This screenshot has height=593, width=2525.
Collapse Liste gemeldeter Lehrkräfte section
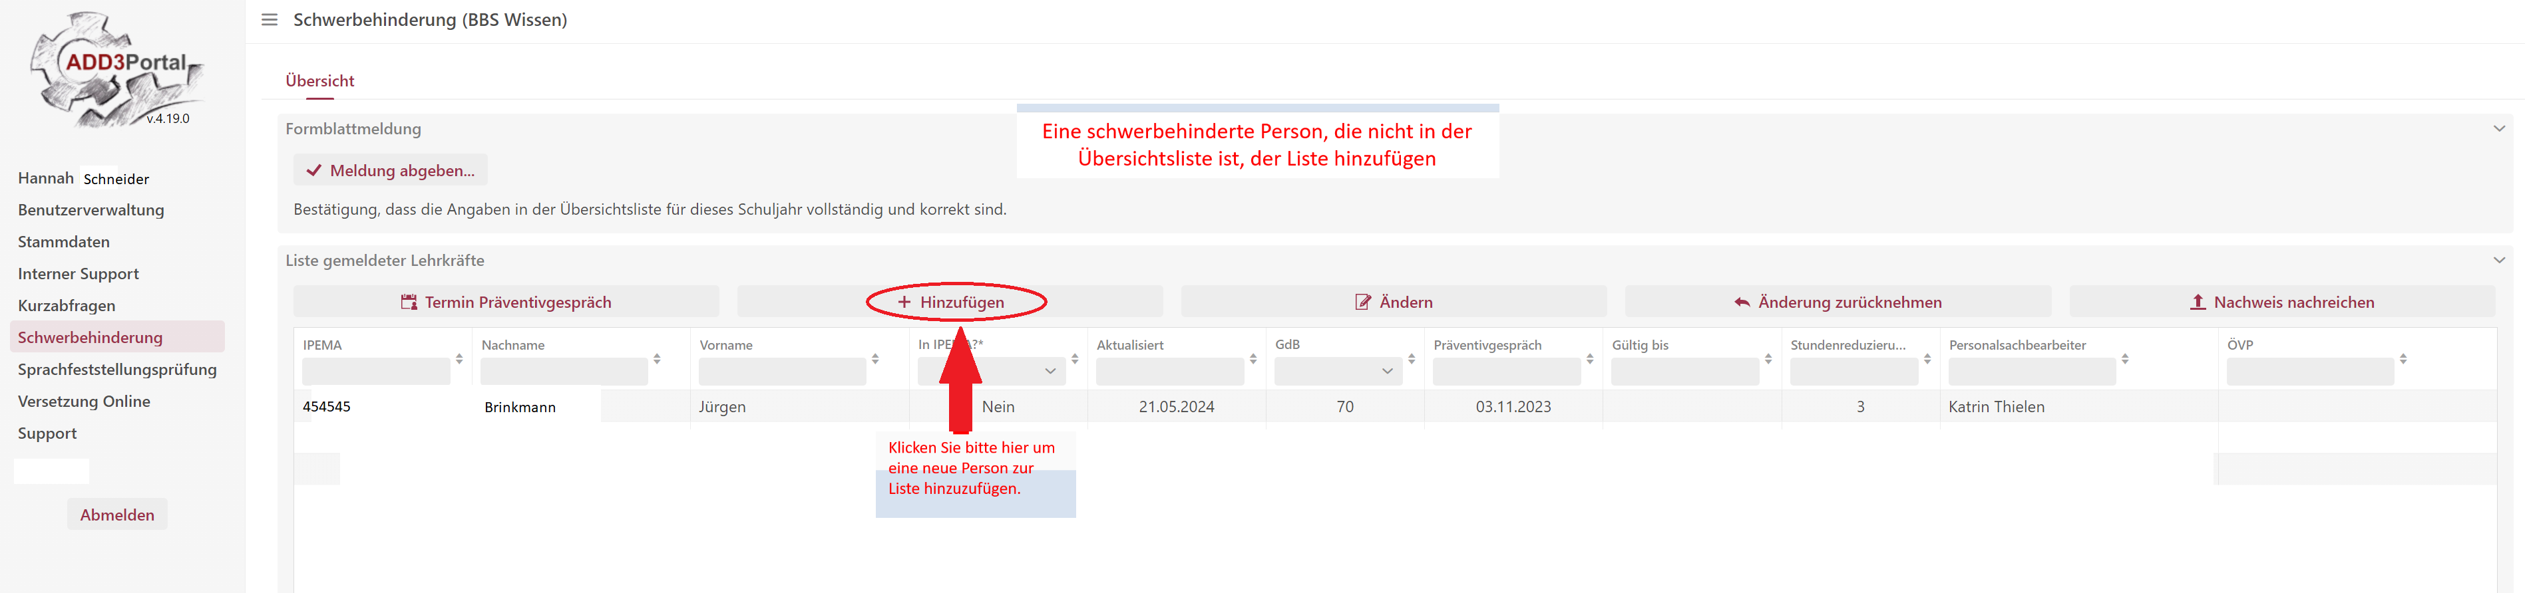pyautogui.click(x=2498, y=261)
